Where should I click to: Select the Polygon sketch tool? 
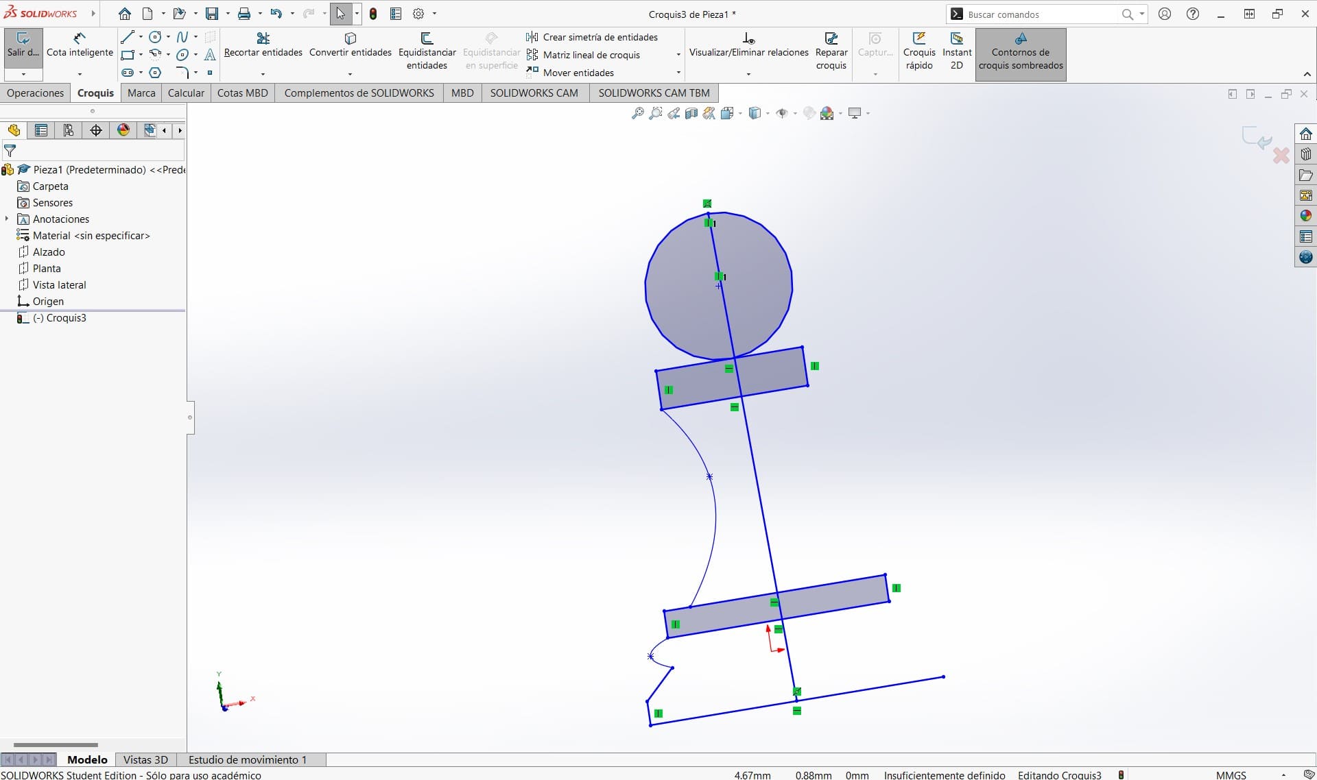(x=156, y=73)
